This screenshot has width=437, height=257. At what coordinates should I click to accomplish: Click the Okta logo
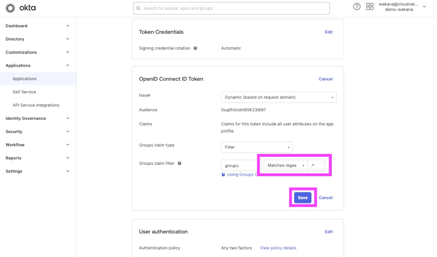point(21,8)
